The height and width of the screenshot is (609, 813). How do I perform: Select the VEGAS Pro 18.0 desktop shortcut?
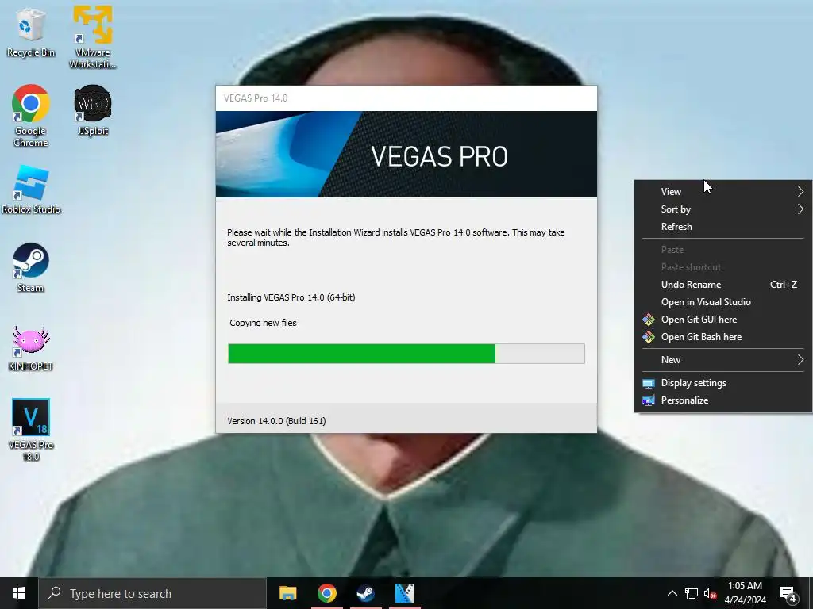pos(31,429)
